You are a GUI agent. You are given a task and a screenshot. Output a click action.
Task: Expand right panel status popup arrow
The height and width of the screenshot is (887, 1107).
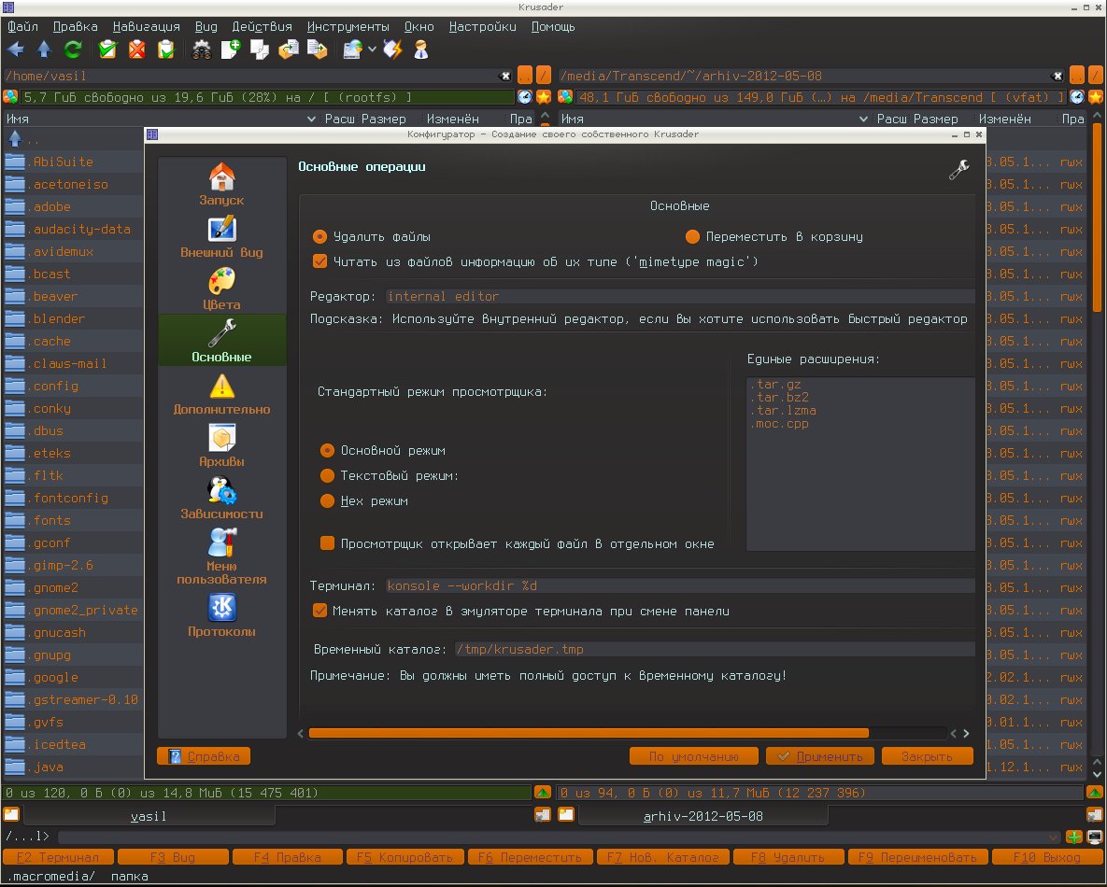point(1094,793)
